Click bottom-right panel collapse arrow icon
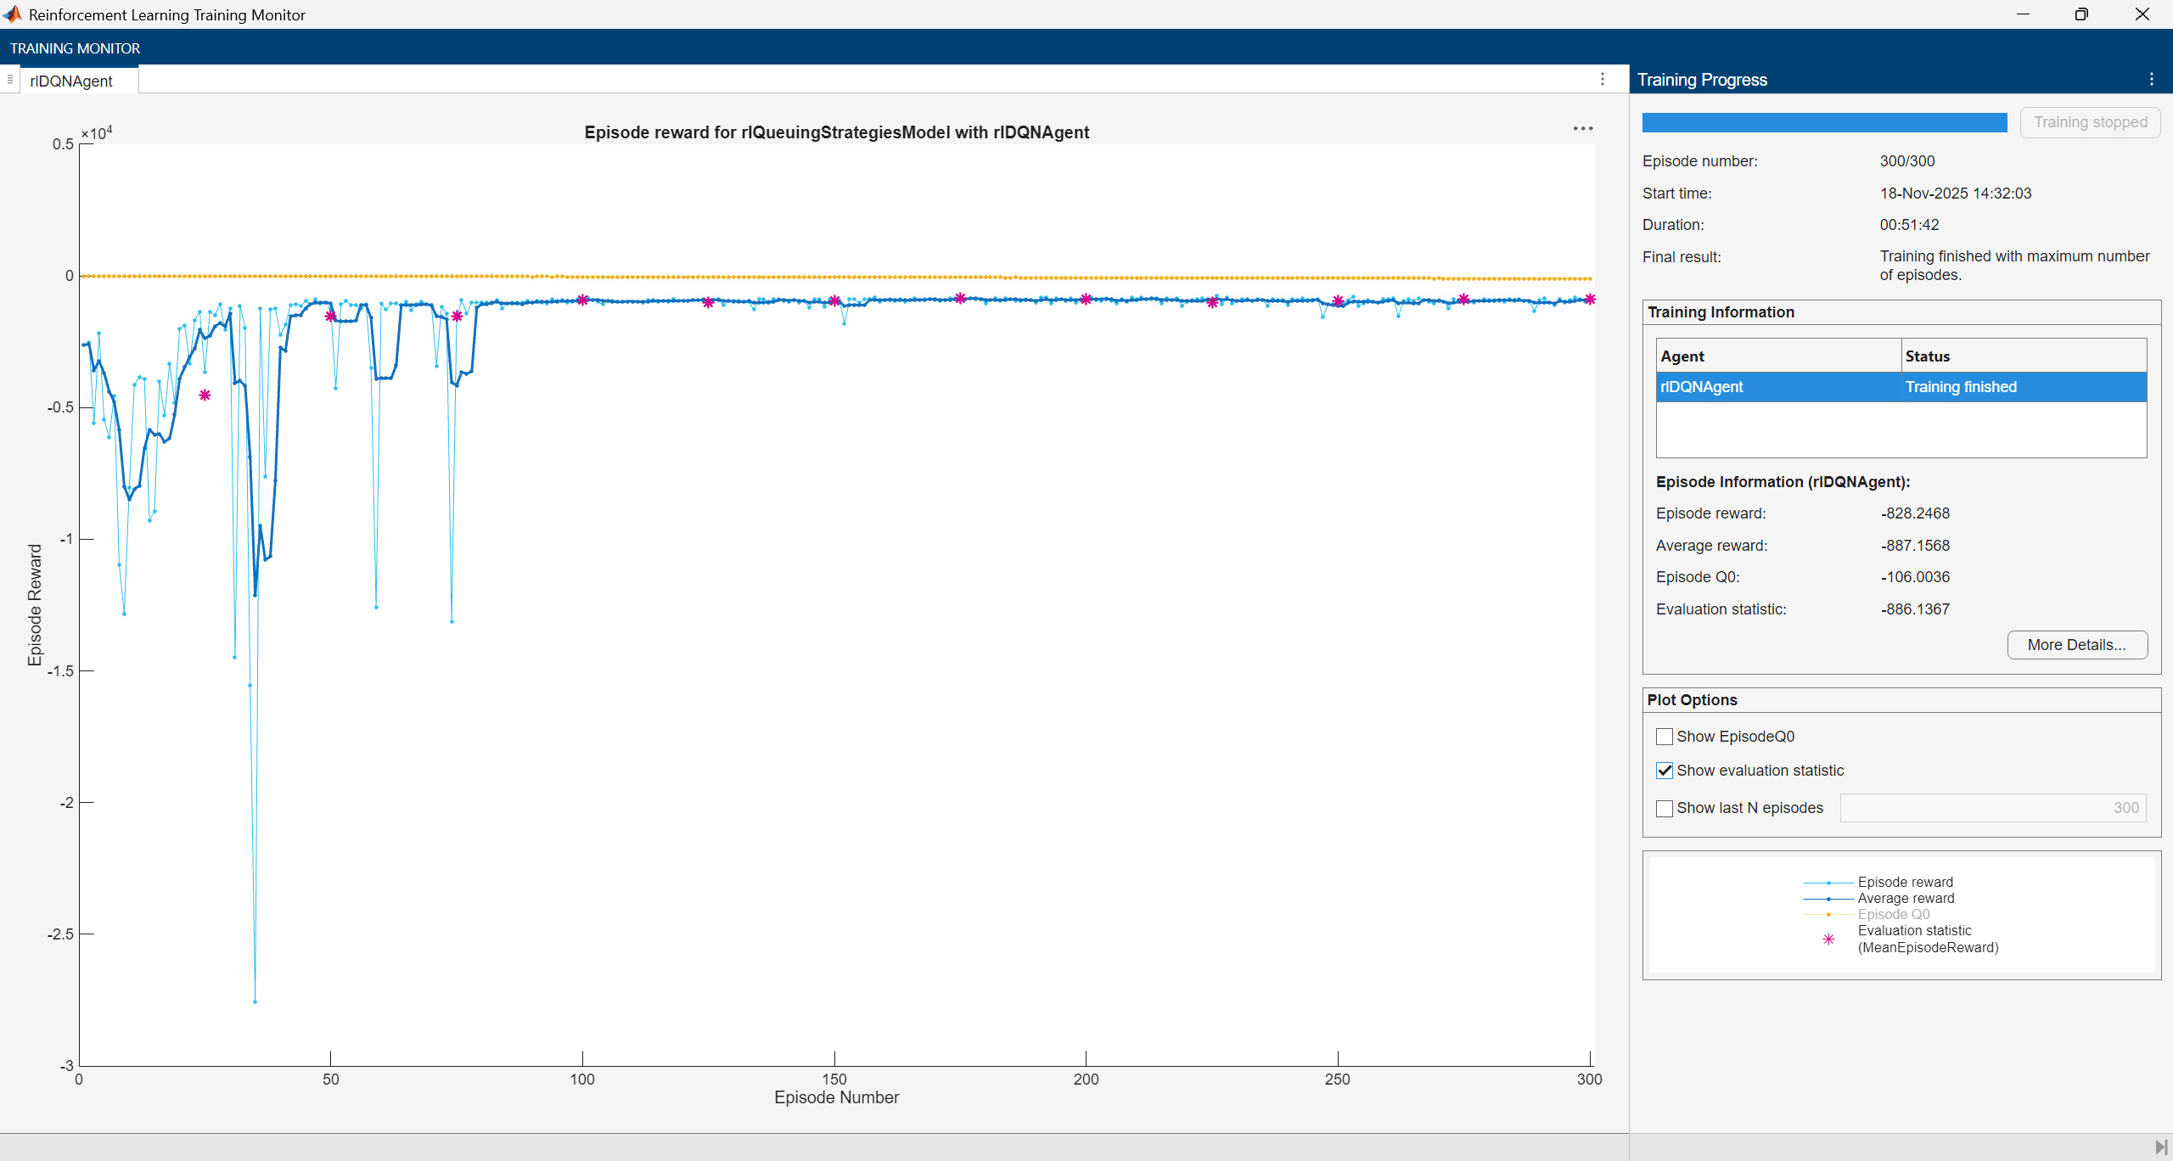This screenshot has width=2173, height=1161. coord(2160,1147)
